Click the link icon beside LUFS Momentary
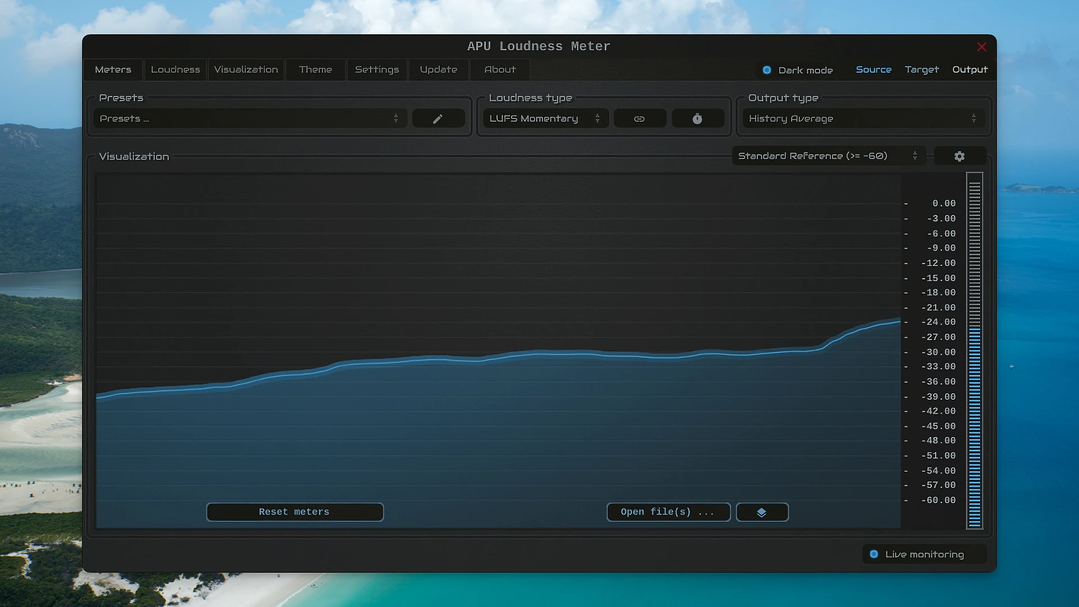 click(640, 118)
